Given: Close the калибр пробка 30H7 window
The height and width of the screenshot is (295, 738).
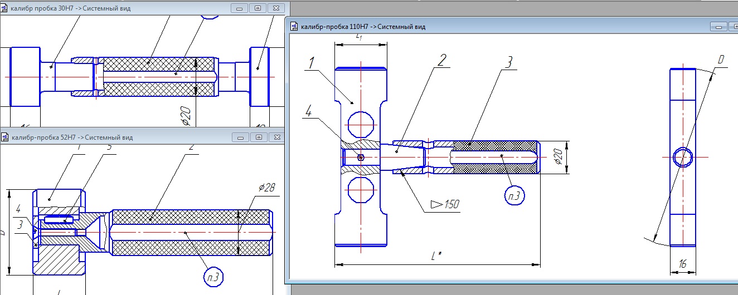Looking at the screenshot, I should click(x=275, y=9).
